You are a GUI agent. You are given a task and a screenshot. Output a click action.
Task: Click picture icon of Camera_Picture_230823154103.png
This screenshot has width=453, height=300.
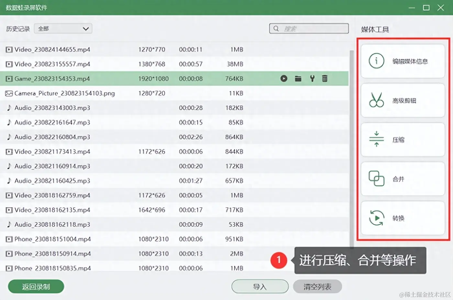9,93
